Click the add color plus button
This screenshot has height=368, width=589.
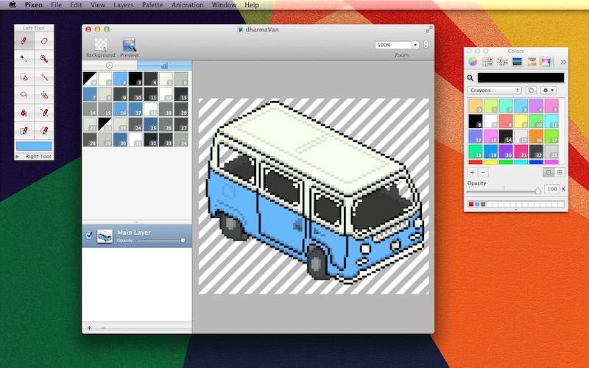(x=472, y=172)
